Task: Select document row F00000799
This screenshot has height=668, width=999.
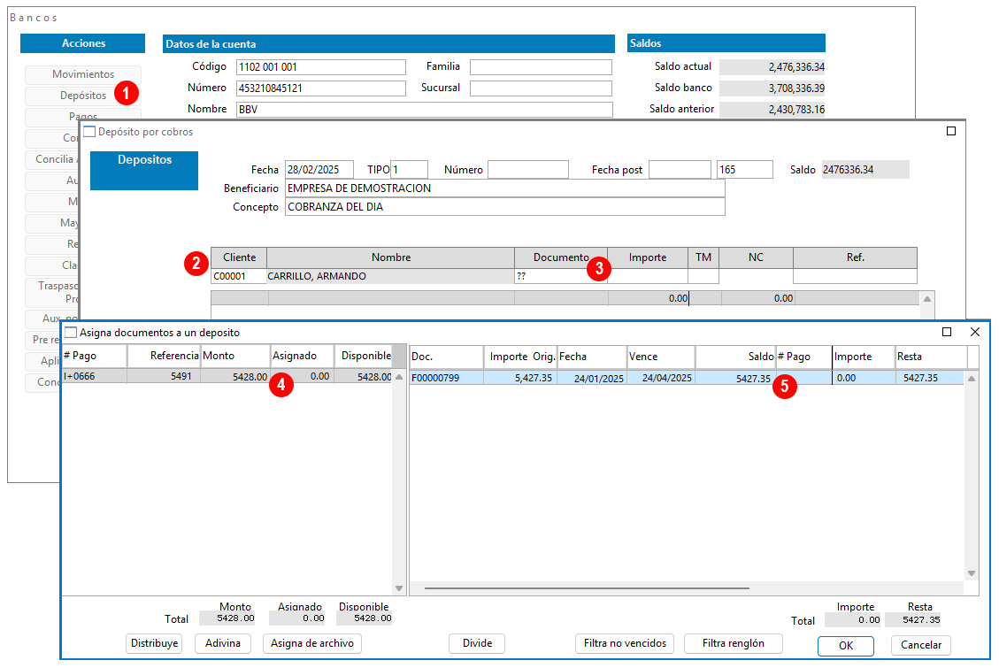Action: click(x=687, y=378)
